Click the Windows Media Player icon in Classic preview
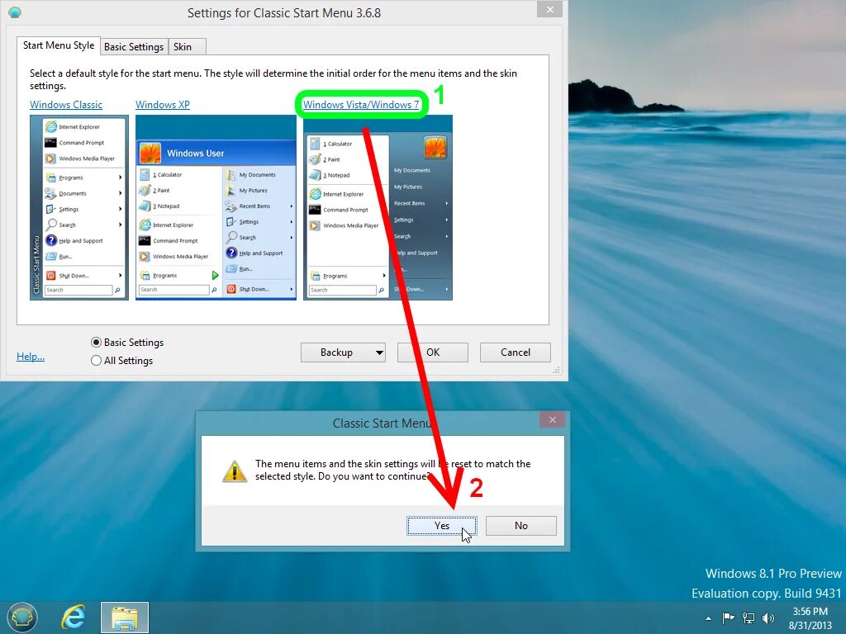The width and height of the screenshot is (846, 634). tap(50, 158)
